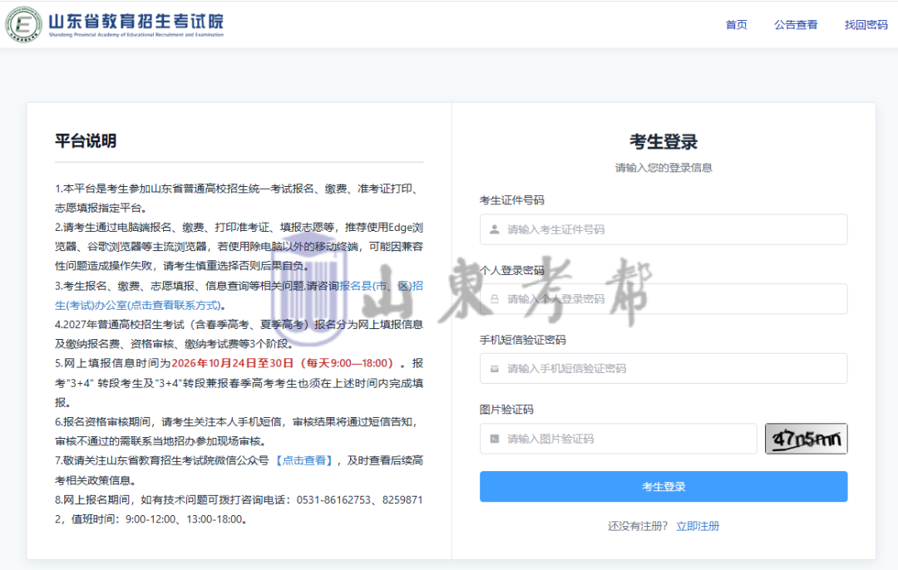Screen dimensions: 898x570
Task: Click the Shandong exam academy logo emblem
Action: coord(23,25)
